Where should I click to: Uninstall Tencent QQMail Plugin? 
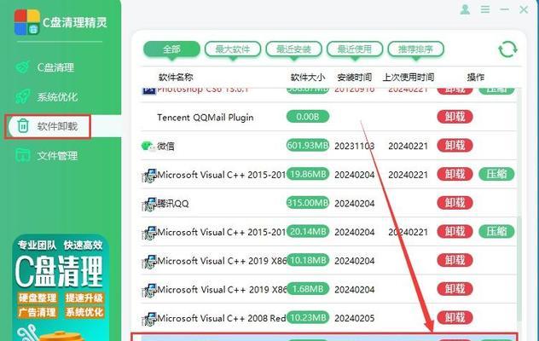tap(455, 117)
